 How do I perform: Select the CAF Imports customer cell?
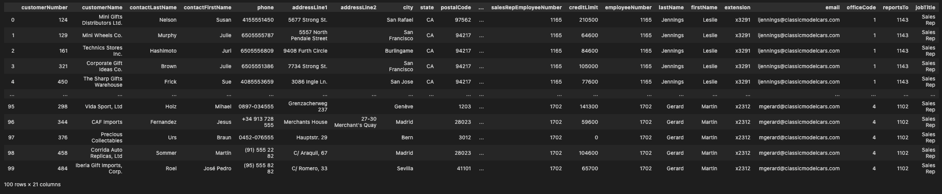[107, 122]
